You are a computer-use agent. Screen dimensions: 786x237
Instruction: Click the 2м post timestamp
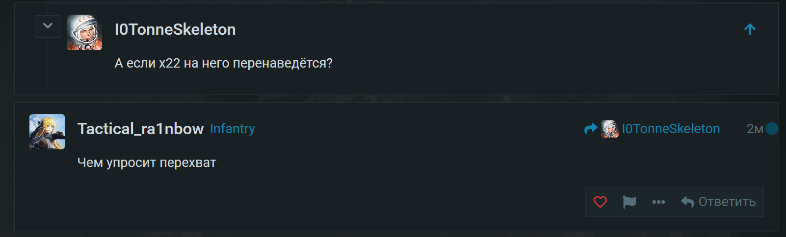(x=755, y=129)
